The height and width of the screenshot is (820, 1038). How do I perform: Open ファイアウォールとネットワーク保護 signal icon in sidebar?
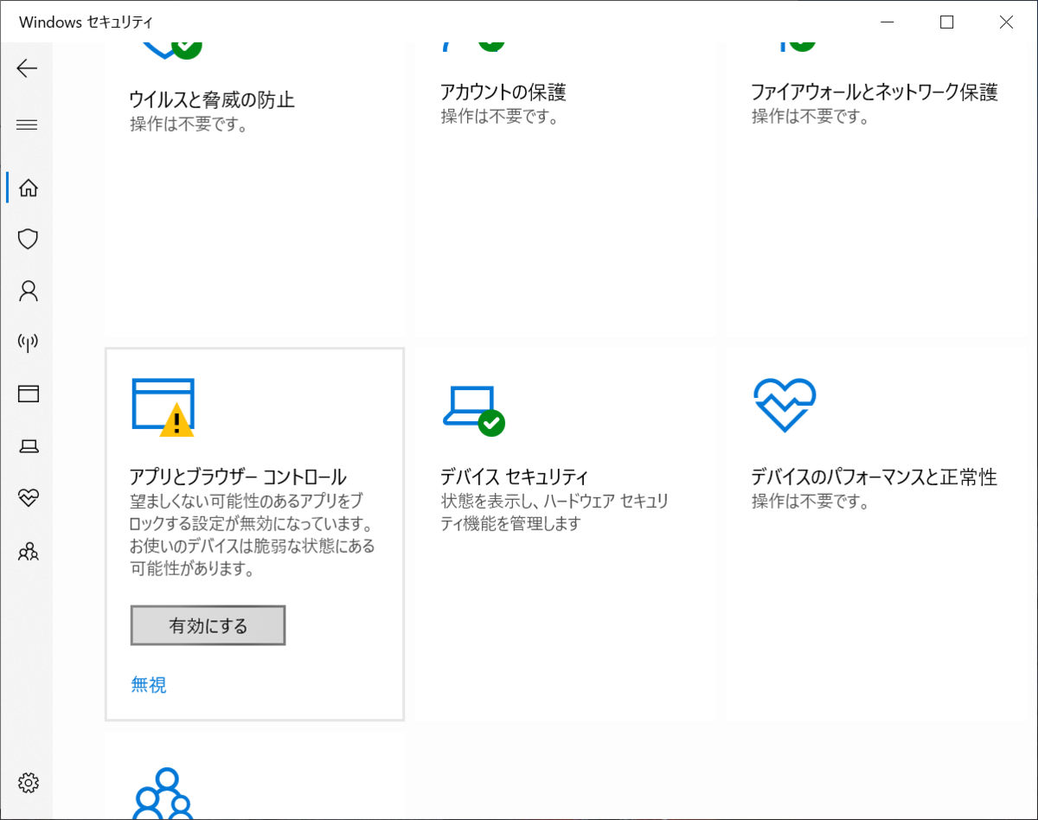pyautogui.click(x=27, y=343)
